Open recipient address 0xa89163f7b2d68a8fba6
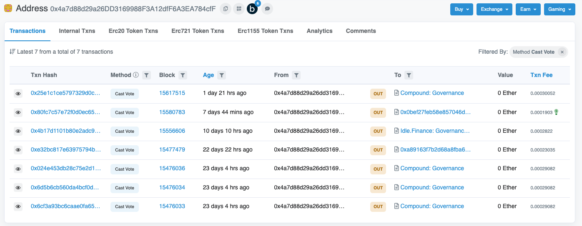The height and width of the screenshot is (226, 582). tap(435, 149)
